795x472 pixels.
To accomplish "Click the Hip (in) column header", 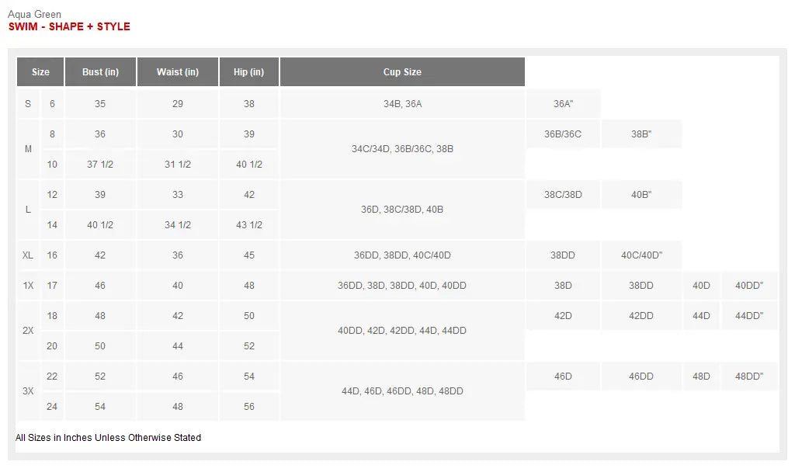I will [248, 72].
